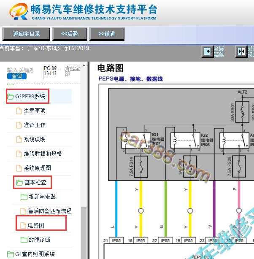
Task: Click the sidebar scroll-up arrow
Action: (x=84, y=65)
